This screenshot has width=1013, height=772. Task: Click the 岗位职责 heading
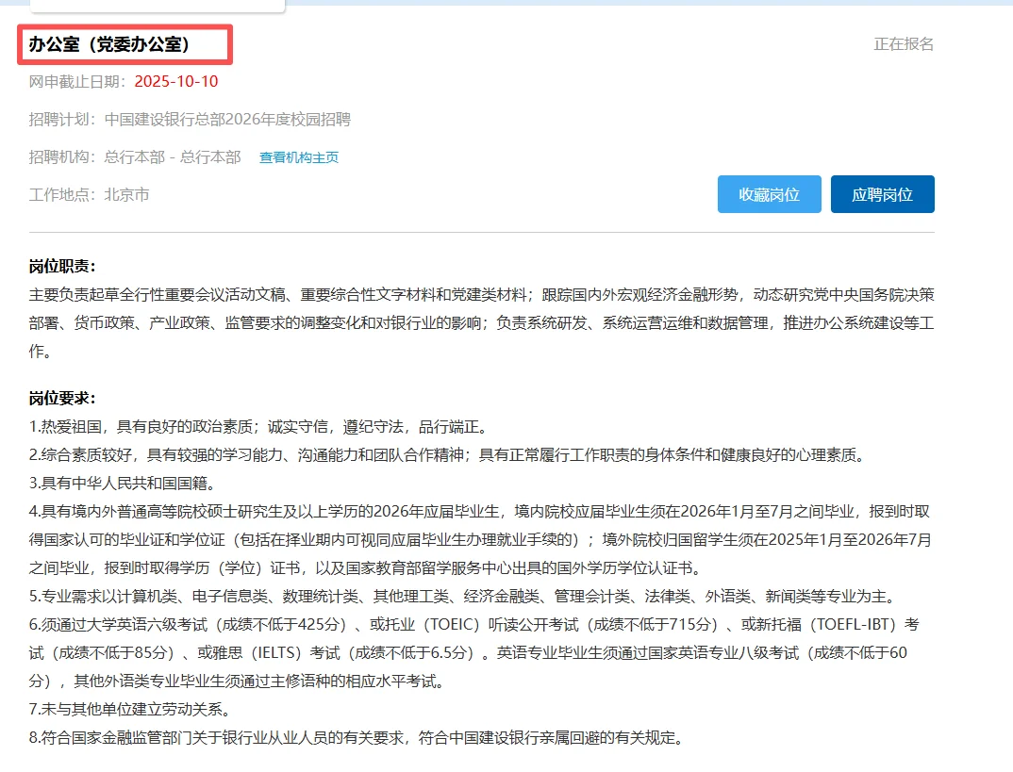(62, 266)
